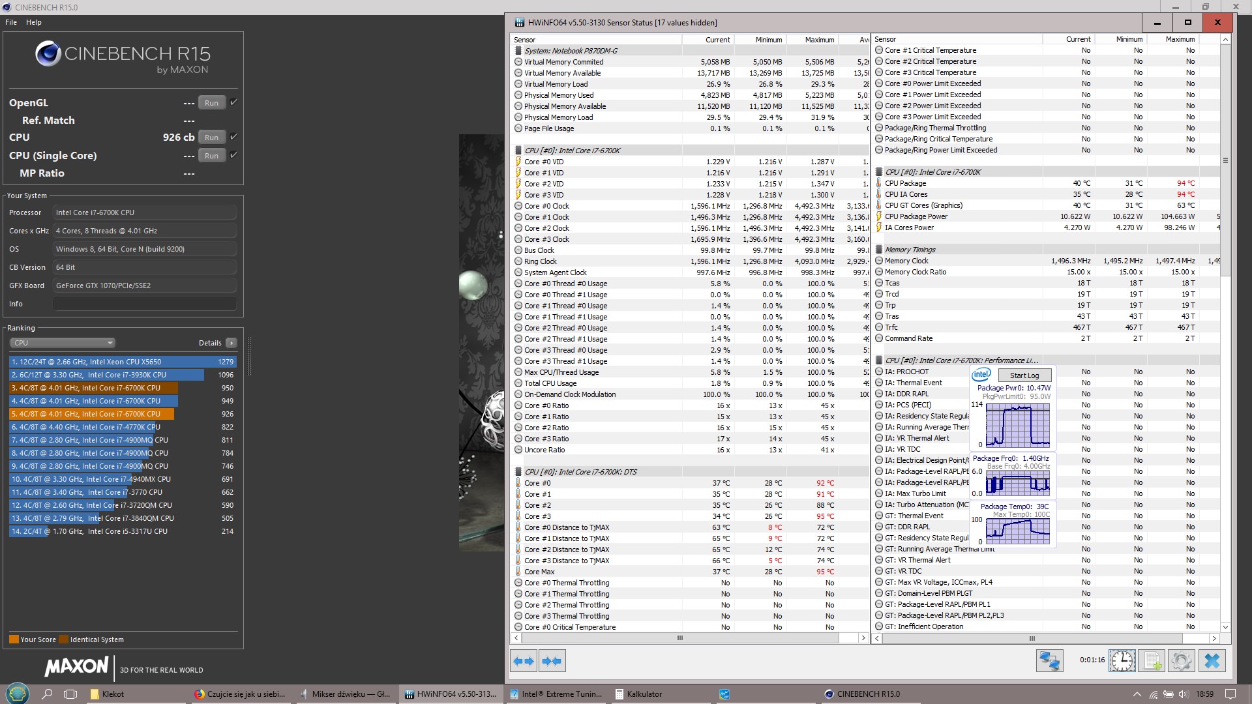Screen dimensions: 1252x704
Task: Open Cinebench File menu
Action: click(11, 22)
